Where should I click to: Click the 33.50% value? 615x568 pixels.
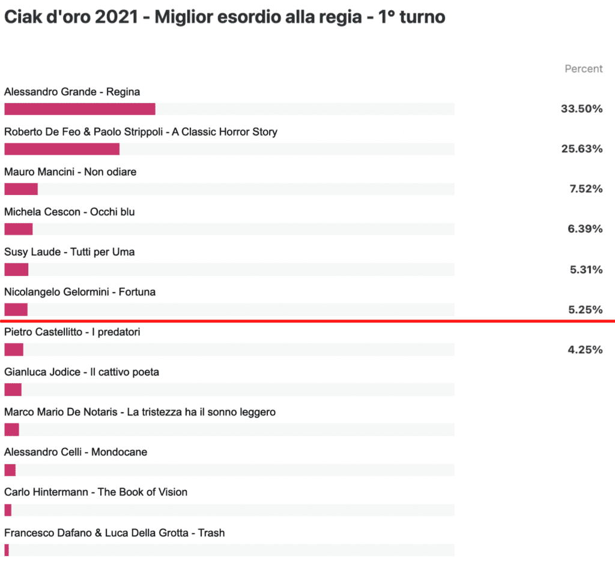coord(581,109)
